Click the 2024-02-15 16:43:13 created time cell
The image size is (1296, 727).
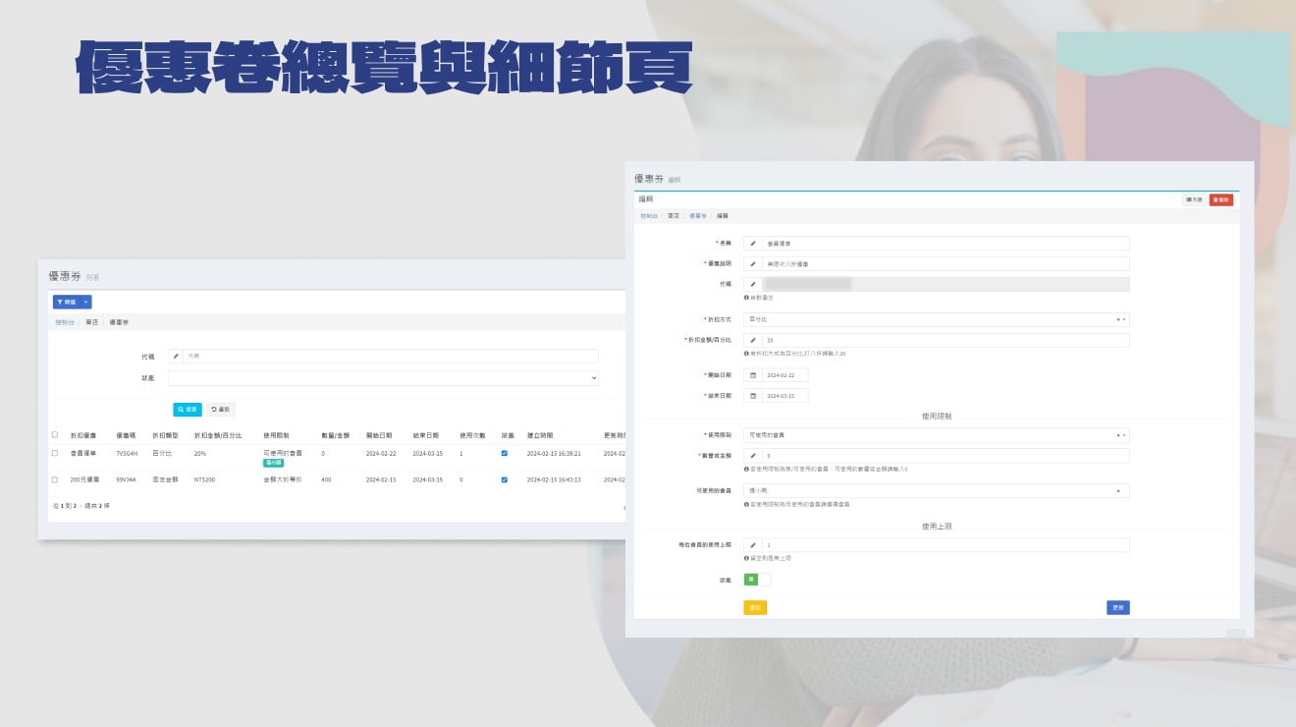click(x=554, y=479)
